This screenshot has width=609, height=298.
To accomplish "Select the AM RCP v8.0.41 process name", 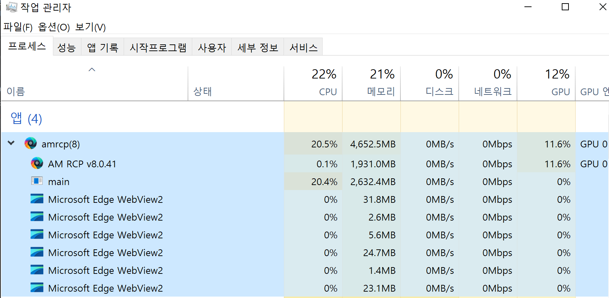I will tap(82, 164).
